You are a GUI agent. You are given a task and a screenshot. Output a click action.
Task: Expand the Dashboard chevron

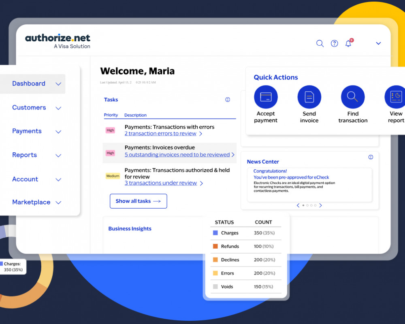pyautogui.click(x=58, y=84)
